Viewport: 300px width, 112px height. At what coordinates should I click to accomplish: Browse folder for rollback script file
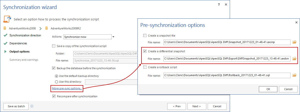[x=294, y=75]
